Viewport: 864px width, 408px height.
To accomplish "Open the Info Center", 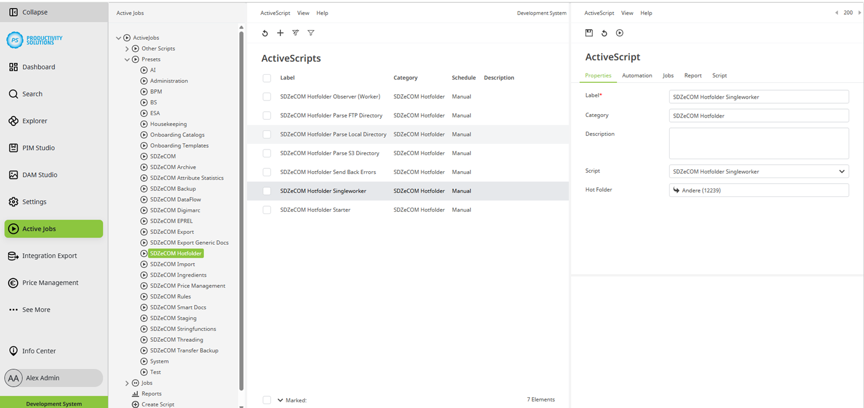I will click(39, 350).
